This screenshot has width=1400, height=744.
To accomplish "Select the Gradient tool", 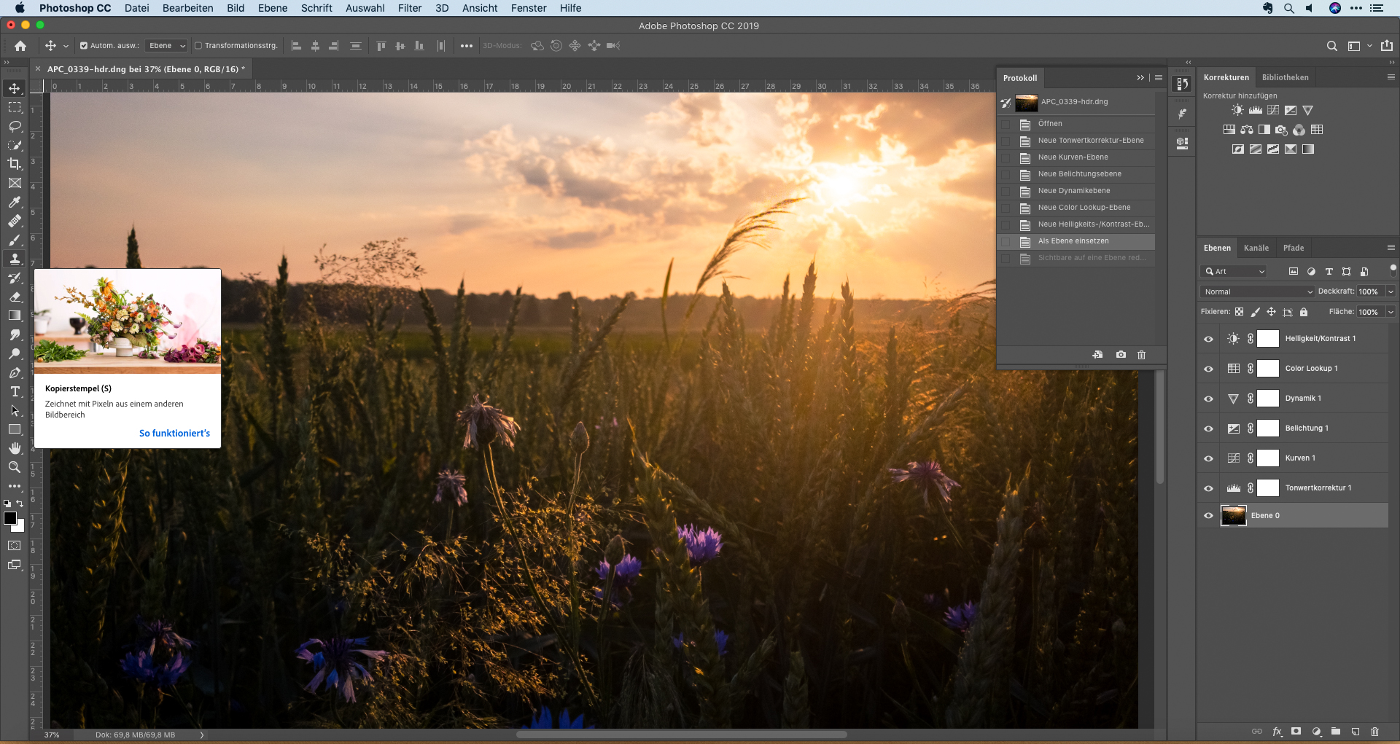I will point(15,316).
